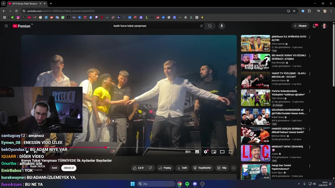Open the Chrome apps grid shortcut
The height and width of the screenshot is (188, 335).
click(x=4, y=17)
